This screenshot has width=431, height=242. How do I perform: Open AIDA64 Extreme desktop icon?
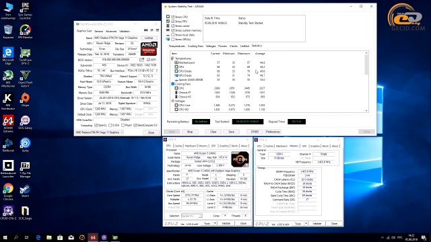pos(8,124)
